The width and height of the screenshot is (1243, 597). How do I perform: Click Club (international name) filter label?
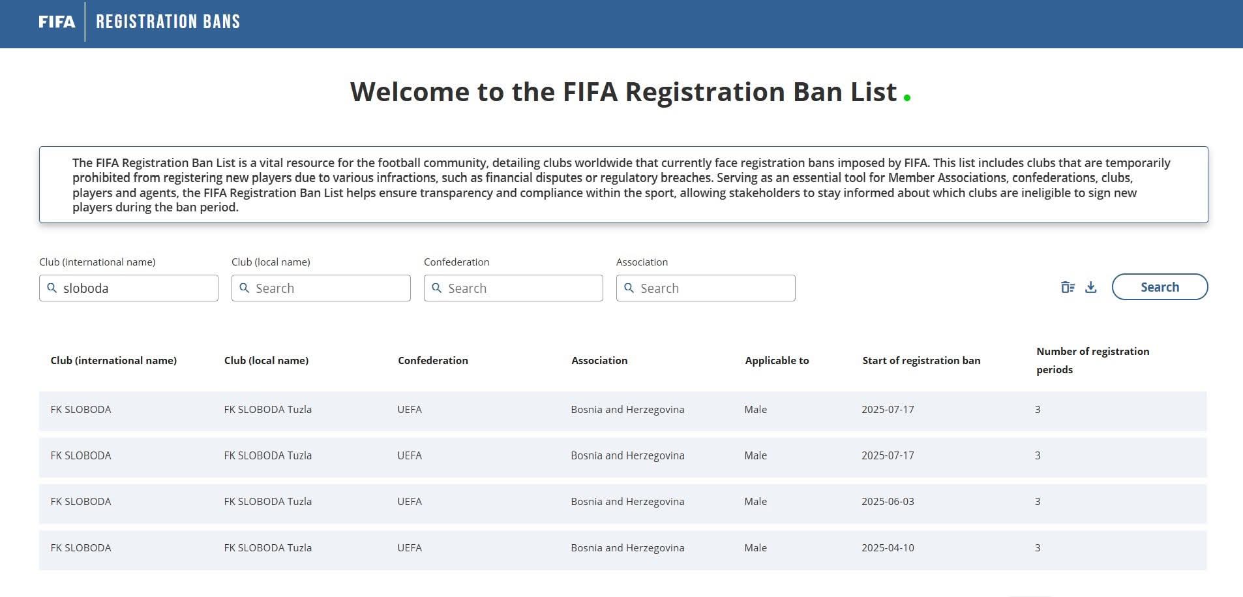tap(97, 262)
